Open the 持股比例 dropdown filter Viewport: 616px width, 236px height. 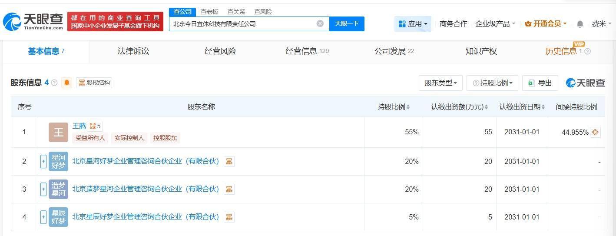click(x=492, y=83)
